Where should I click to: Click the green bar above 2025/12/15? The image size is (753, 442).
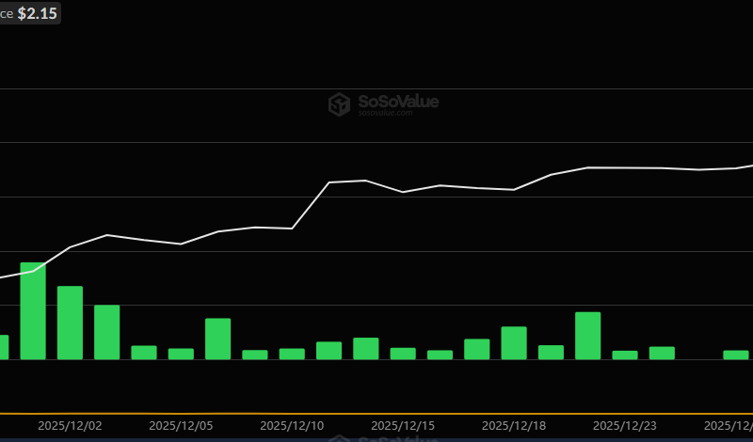(403, 354)
